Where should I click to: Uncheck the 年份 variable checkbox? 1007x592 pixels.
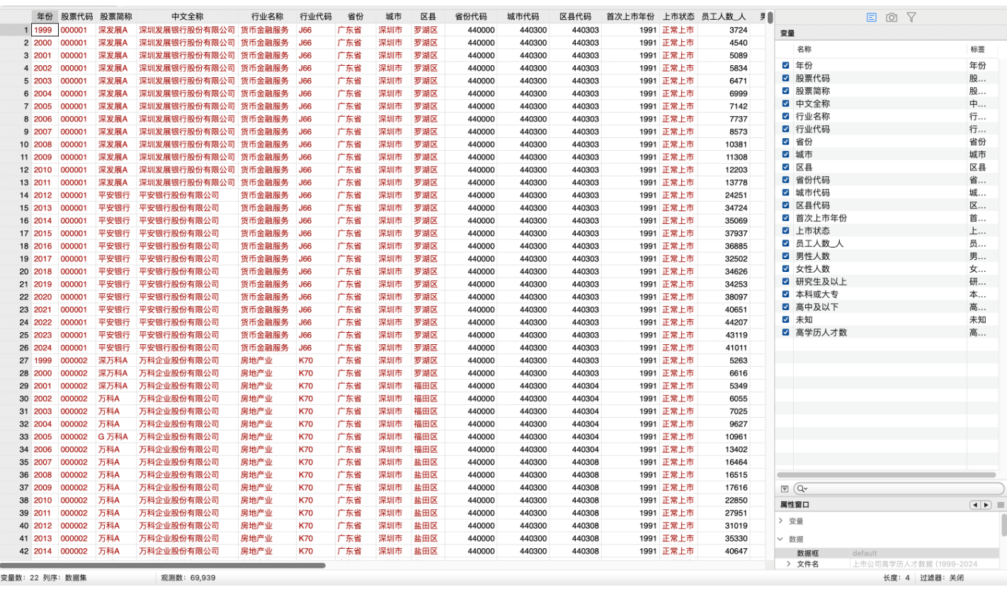pyautogui.click(x=785, y=65)
